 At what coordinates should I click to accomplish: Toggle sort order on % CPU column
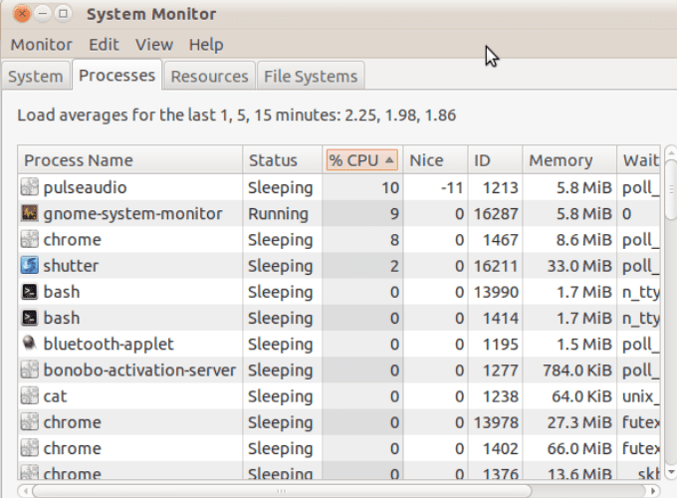[x=362, y=160]
